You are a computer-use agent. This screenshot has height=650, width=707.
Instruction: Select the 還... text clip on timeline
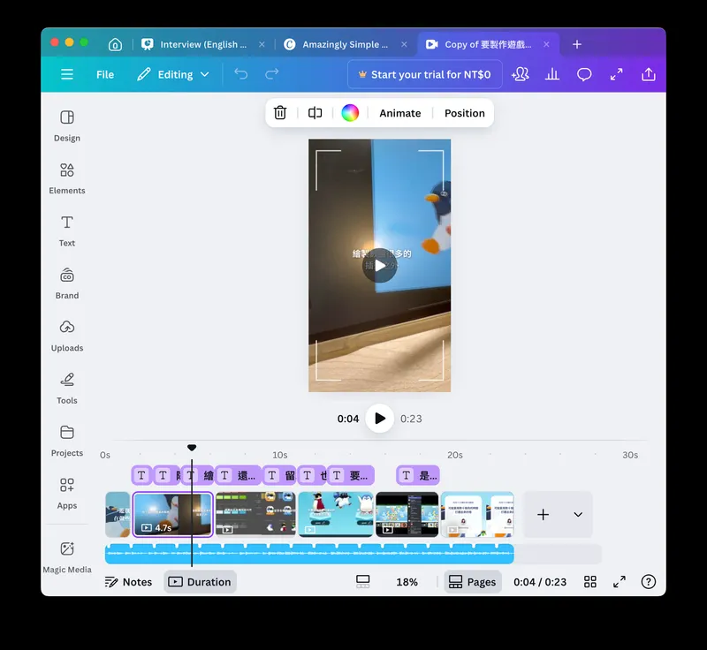238,475
